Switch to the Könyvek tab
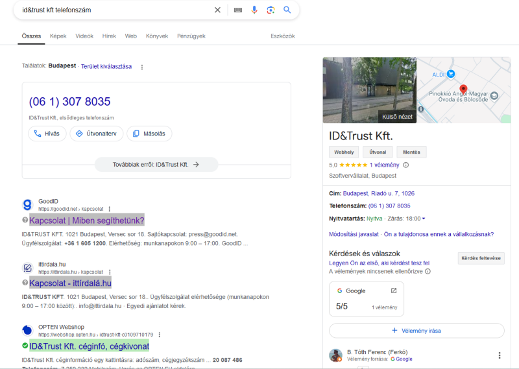This screenshot has height=369, width=519. (157, 36)
